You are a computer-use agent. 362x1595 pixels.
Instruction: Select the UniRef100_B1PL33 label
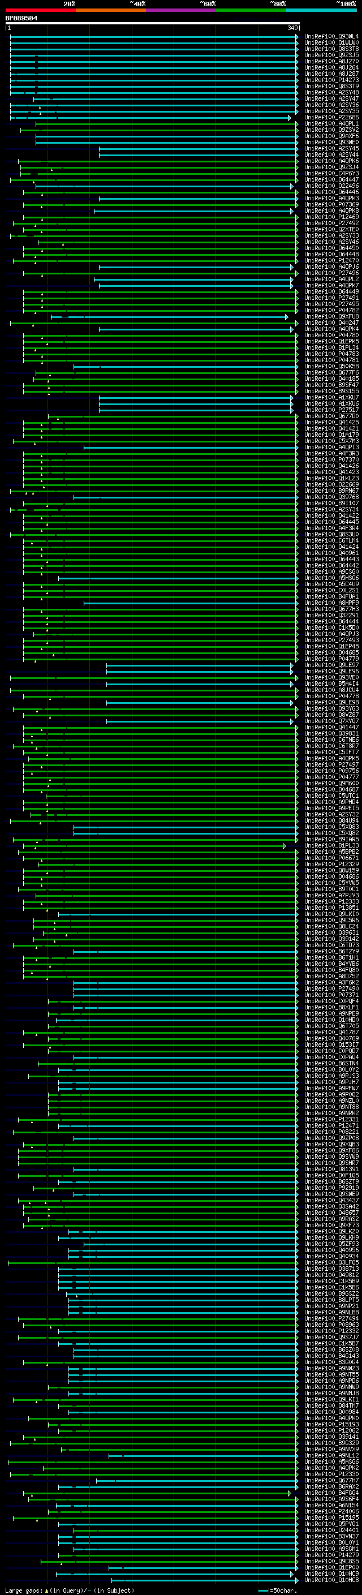[331, 845]
